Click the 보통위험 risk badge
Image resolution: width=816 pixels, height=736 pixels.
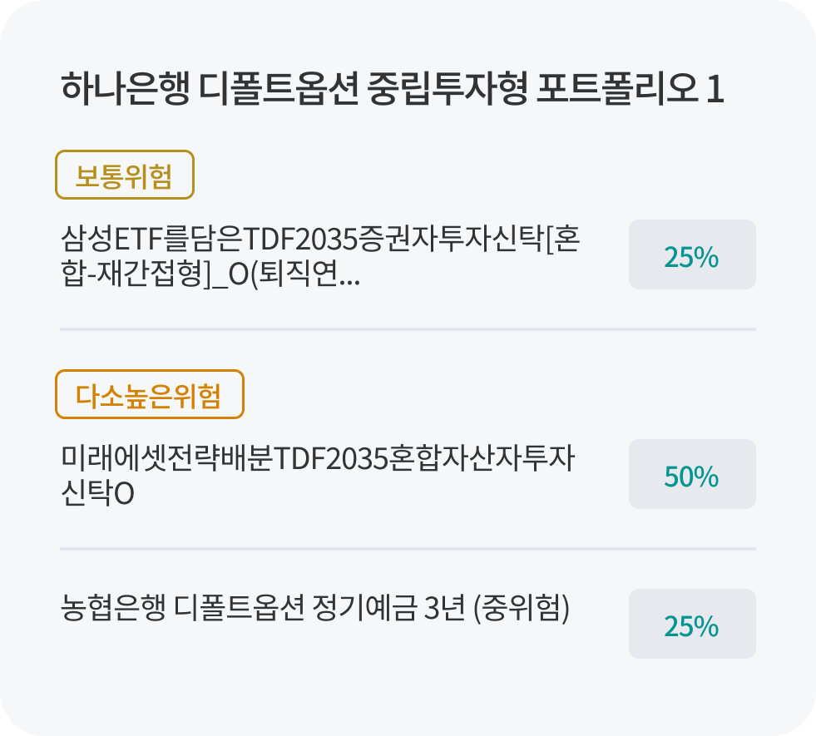click(x=124, y=175)
